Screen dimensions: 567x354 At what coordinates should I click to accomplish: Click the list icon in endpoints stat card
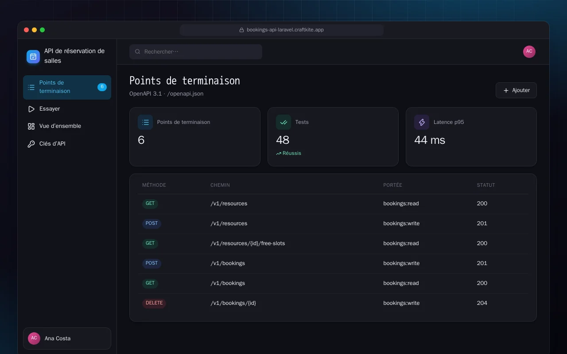click(145, 122)
